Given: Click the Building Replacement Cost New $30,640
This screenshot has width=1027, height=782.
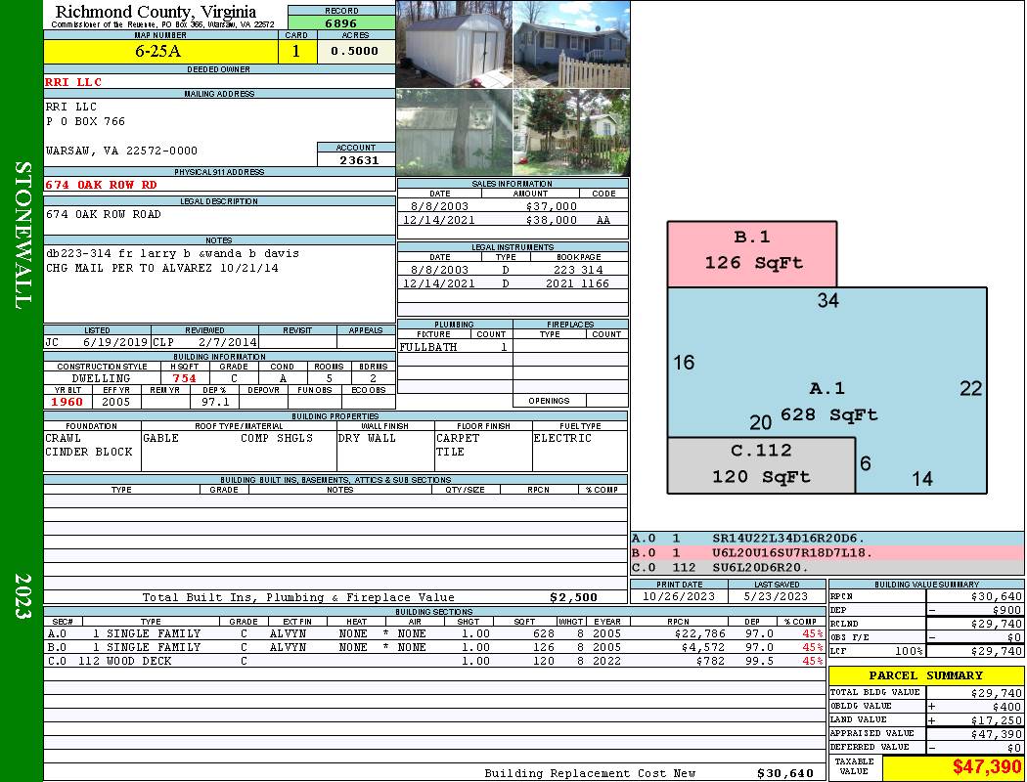Looking at the screenshot, I should click(x=784, y=773).
